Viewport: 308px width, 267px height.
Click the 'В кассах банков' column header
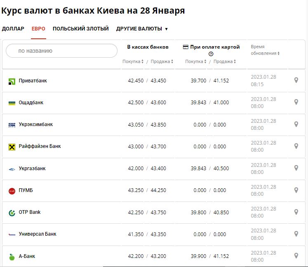(x=148, y=47)
